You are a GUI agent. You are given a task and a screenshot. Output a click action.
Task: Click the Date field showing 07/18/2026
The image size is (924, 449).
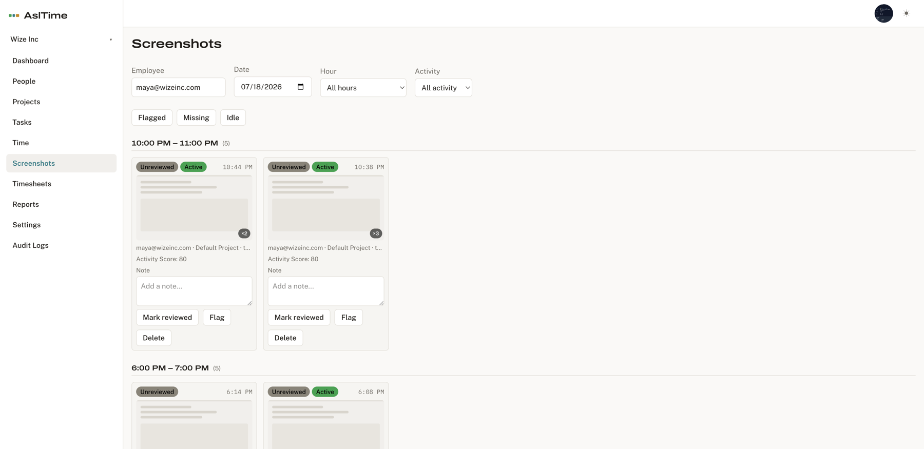point(273,87)
